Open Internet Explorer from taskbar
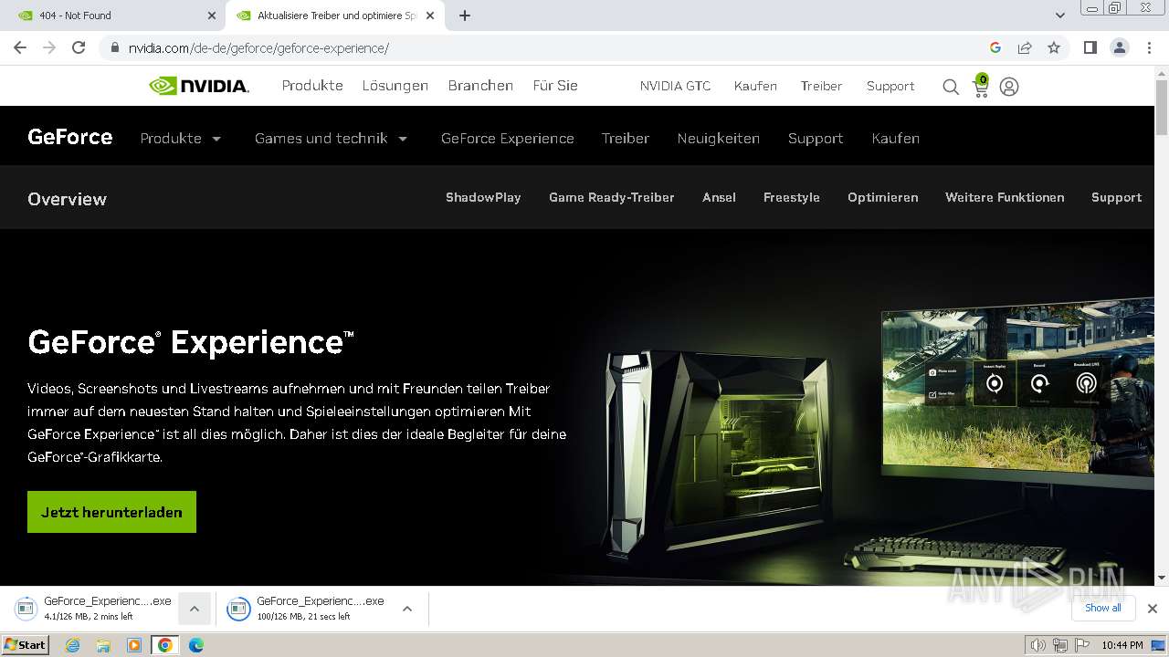The height and width of the screenshot is (657, 1169). pyautogui.click(x=73, y=645)
